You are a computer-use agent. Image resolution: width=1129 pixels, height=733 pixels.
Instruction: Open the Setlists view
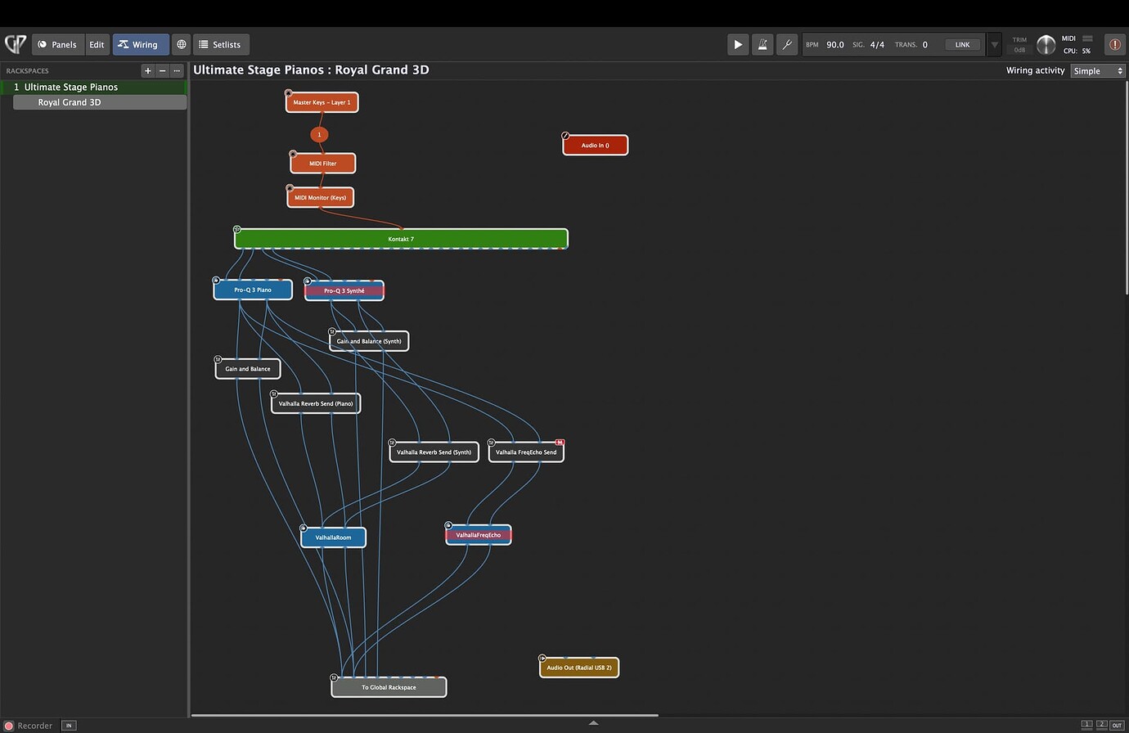[x=221, y=44]
